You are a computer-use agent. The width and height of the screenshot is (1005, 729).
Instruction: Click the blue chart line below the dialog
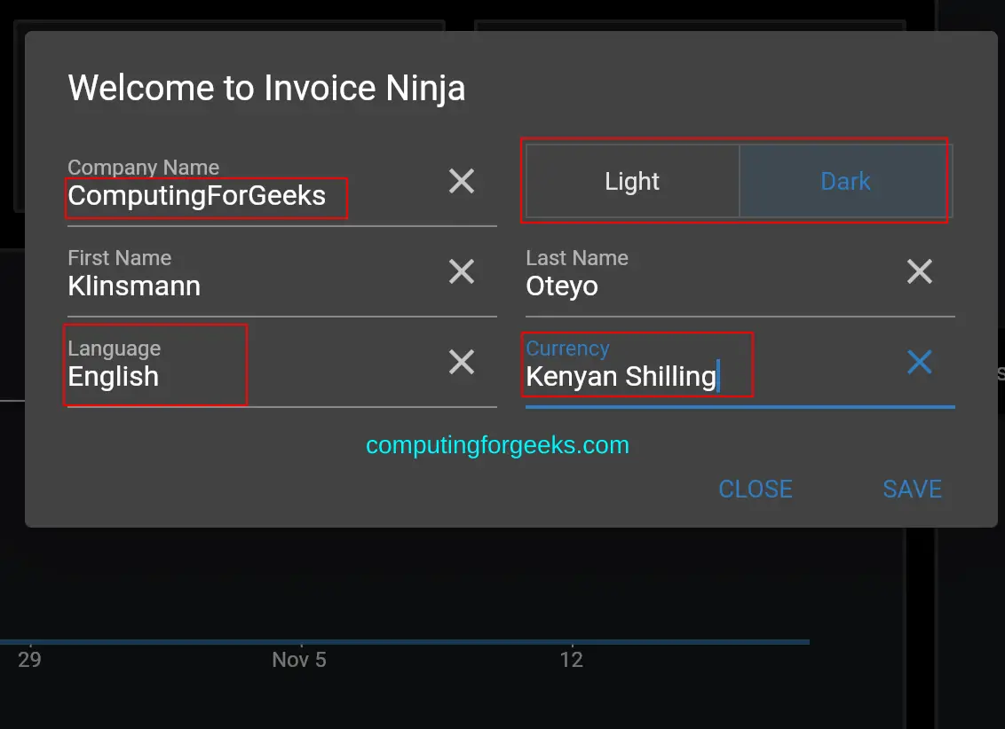400,640
